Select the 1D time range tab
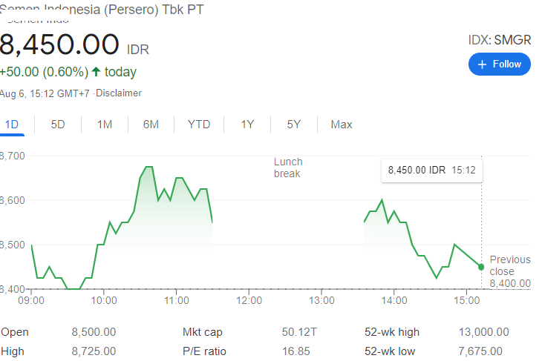The height and width of the screenshot is (361, 542). point(12,125)
